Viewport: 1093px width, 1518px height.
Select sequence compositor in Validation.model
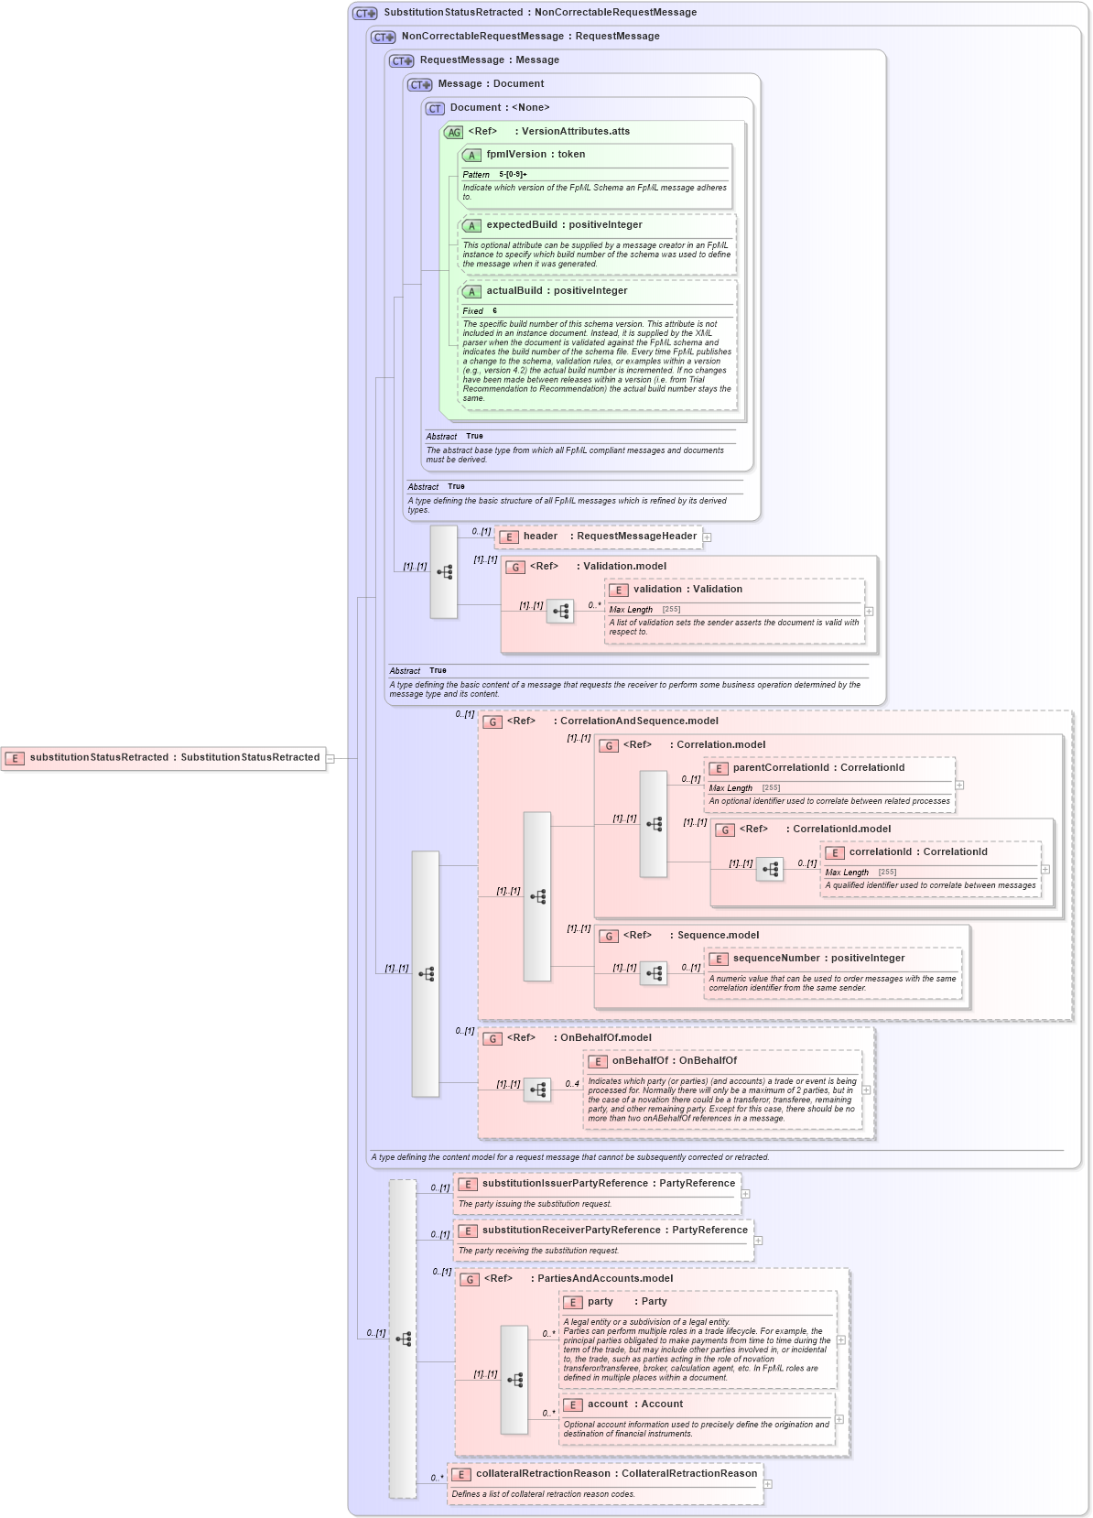point(560,611)
